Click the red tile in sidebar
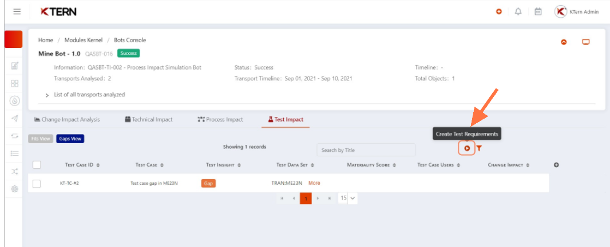 tap(13, 39)
